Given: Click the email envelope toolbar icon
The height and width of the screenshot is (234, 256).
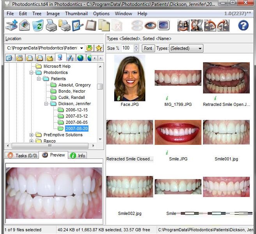Looking at the screenshot, I should (x=24, y=25).
